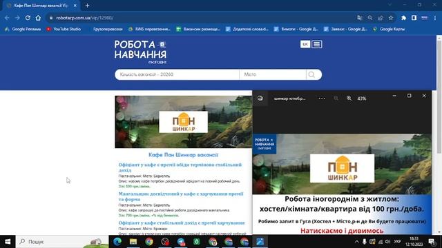Open Telegram from the taskbar
This screenshot has height=248, width=442.
click(x=181, y=242)
